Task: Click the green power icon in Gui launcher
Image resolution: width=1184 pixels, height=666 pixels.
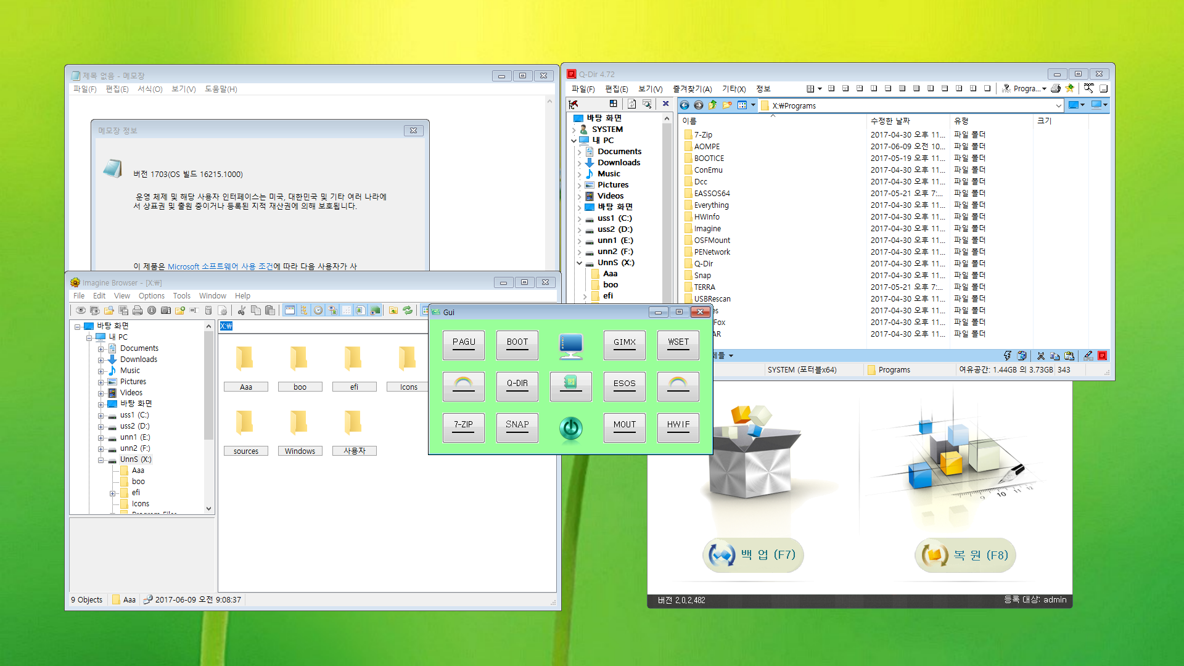Action: coord(571,428)
